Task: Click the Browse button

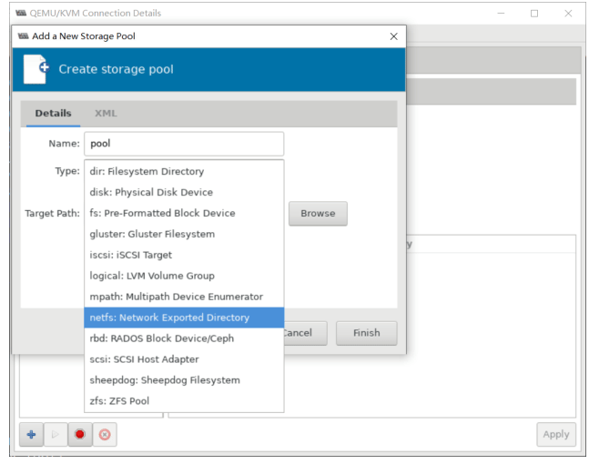Action: point(318,214)
